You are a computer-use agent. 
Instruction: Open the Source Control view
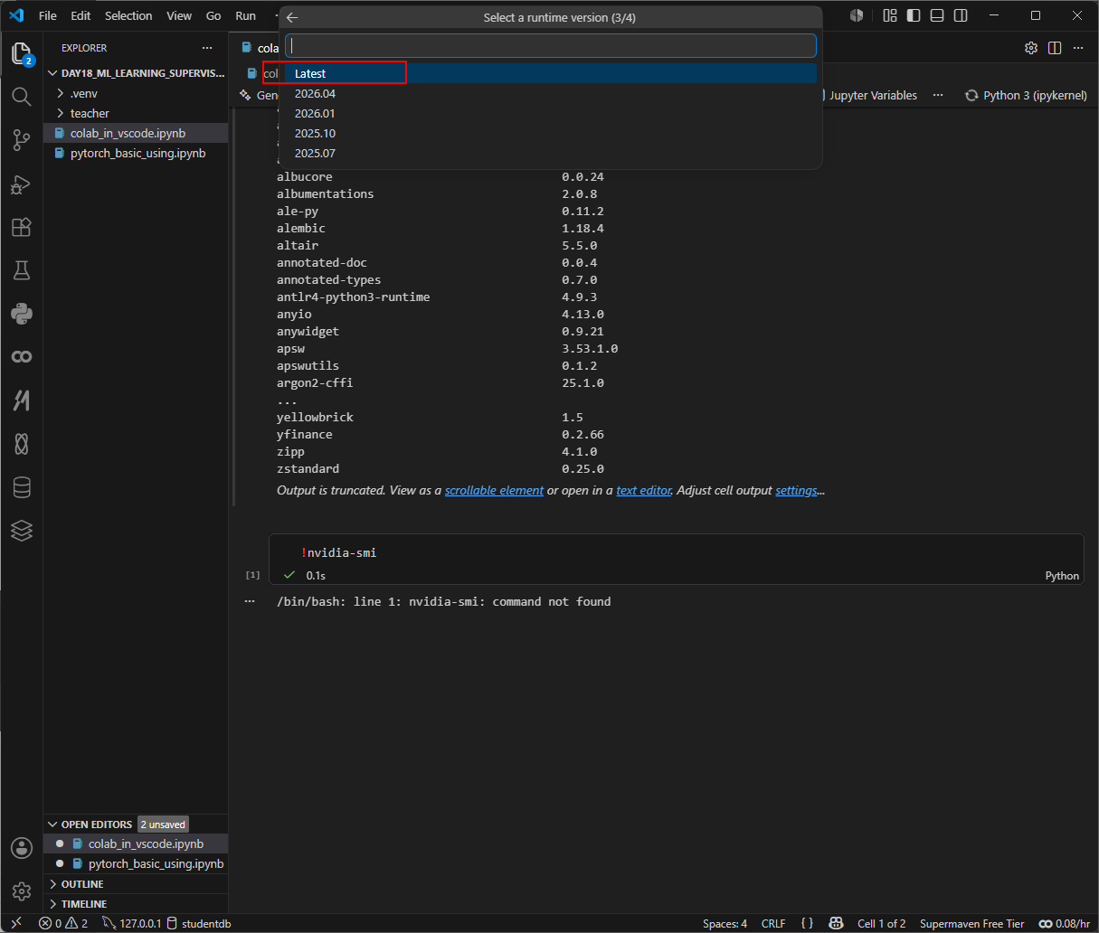coord(22,140)
